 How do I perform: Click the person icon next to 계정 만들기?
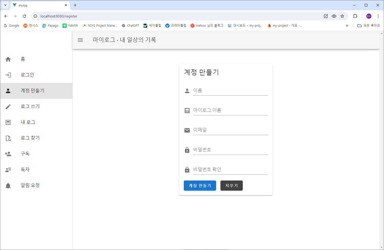tap(8, 91)
